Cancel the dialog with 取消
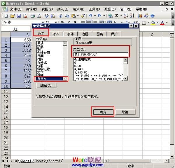This screenshot has height=168, width=175. (125, 112)
